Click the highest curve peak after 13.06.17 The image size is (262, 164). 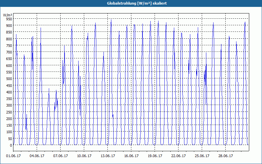[111, 20]
